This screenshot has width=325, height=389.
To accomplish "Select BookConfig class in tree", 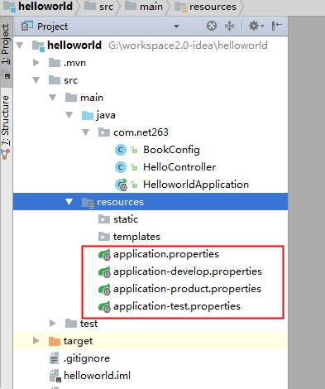I will click(171, 150).
